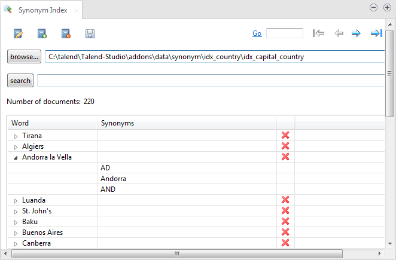This screenshot has width=396, height=260.
Task: Remove the Luanda row using red X
Action: pyautogui.click(x=285, y=200)
